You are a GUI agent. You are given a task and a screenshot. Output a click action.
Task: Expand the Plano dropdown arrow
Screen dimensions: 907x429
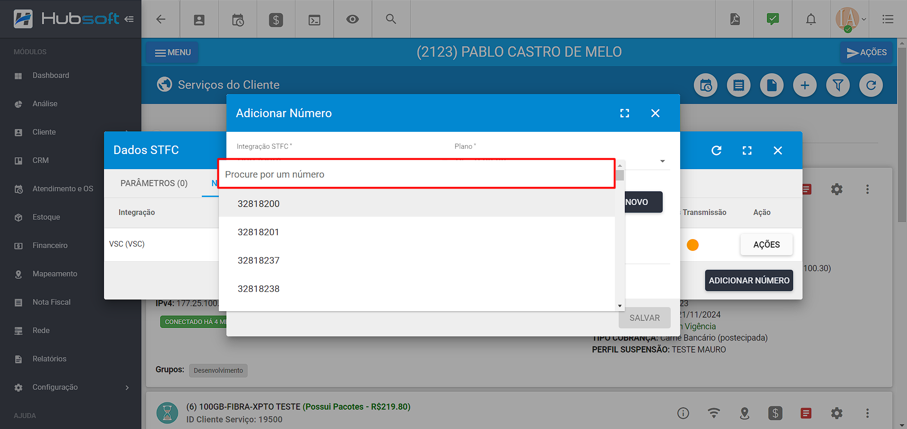pos(662,161)
